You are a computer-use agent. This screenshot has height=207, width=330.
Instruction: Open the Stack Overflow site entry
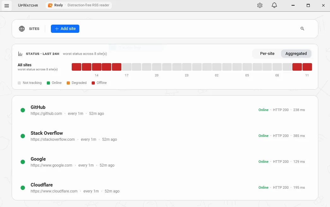[165, 136]
